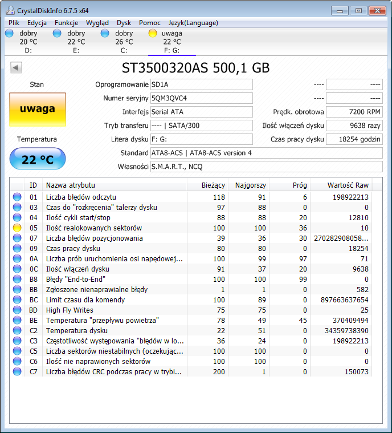Screen dimensions: 392x433
Task: Click status orb for attribute BC
Action: click(x=17, y=300)
